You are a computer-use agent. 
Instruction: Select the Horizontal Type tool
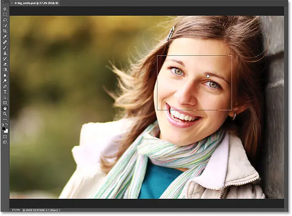click(5, 91)
